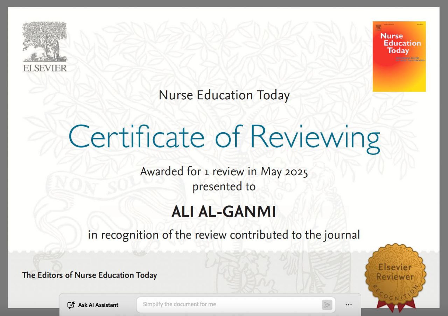Click 'The Editors of Nurse Education Today' signature

[90, 275]
